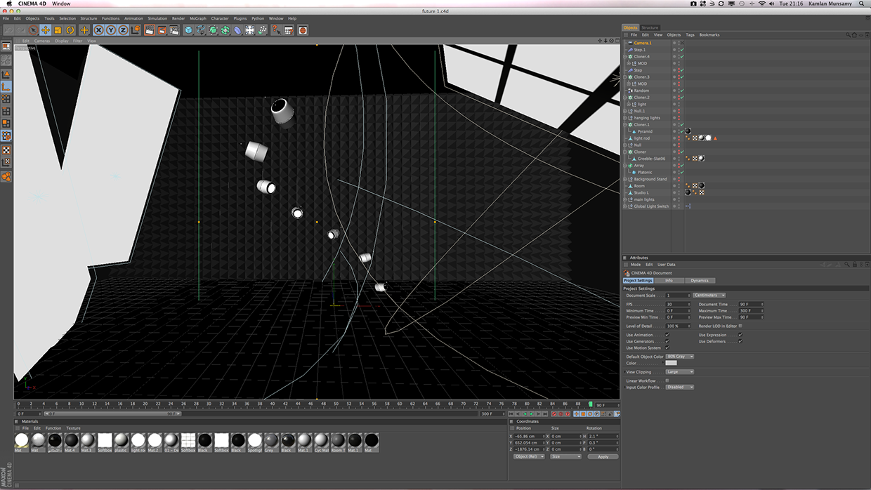Click the Color swatch in Project Settings
The width and height of the screenshot is (871, 490).
click(671, 363)
